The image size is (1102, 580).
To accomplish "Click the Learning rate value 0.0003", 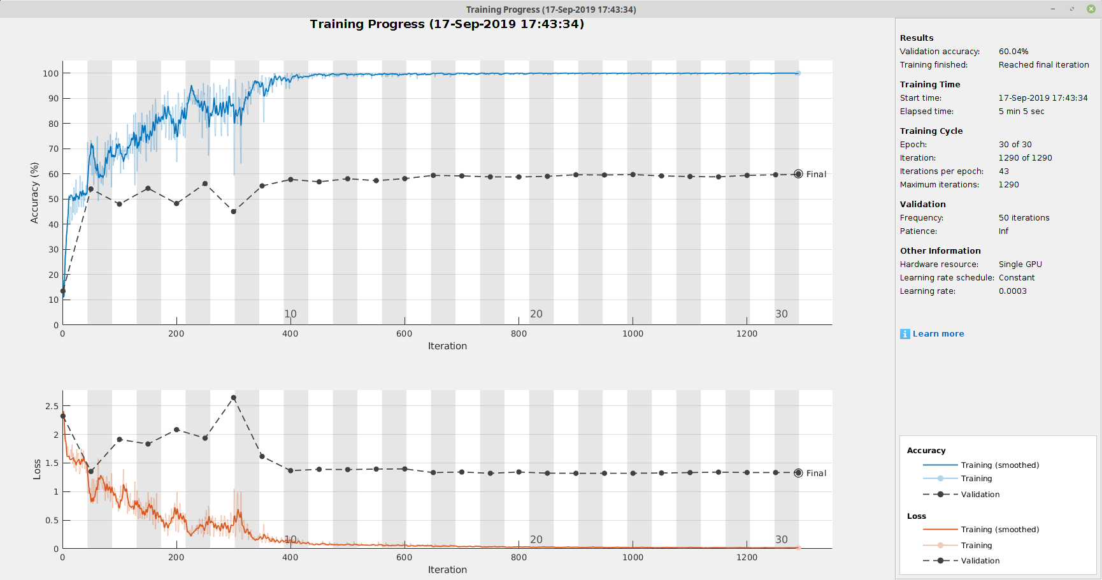I will tap(1012, 291).
